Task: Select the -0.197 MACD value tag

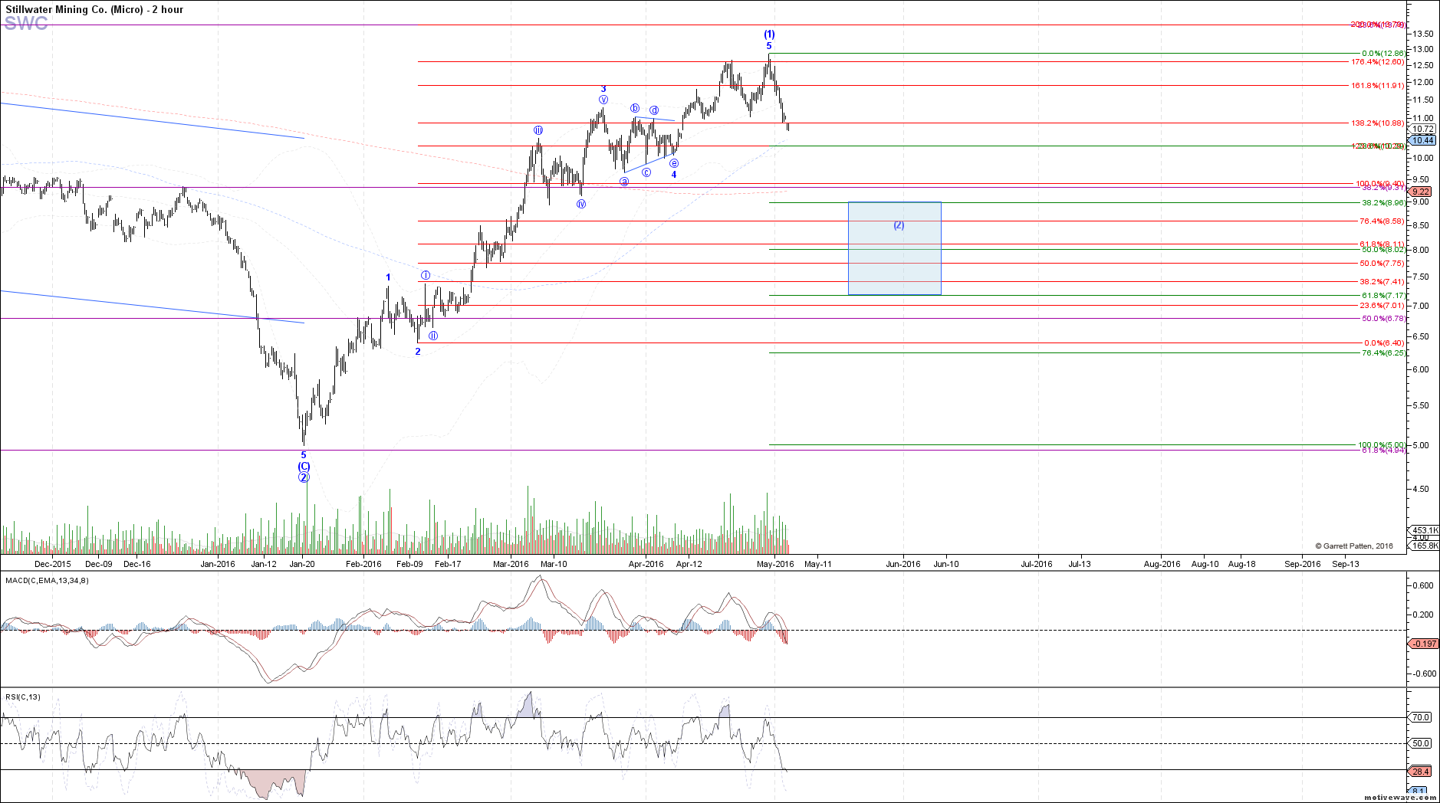Action: (1424, 644)
